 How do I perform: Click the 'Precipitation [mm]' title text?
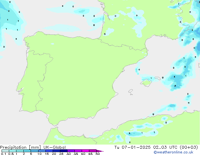click(x=20, y=147)
